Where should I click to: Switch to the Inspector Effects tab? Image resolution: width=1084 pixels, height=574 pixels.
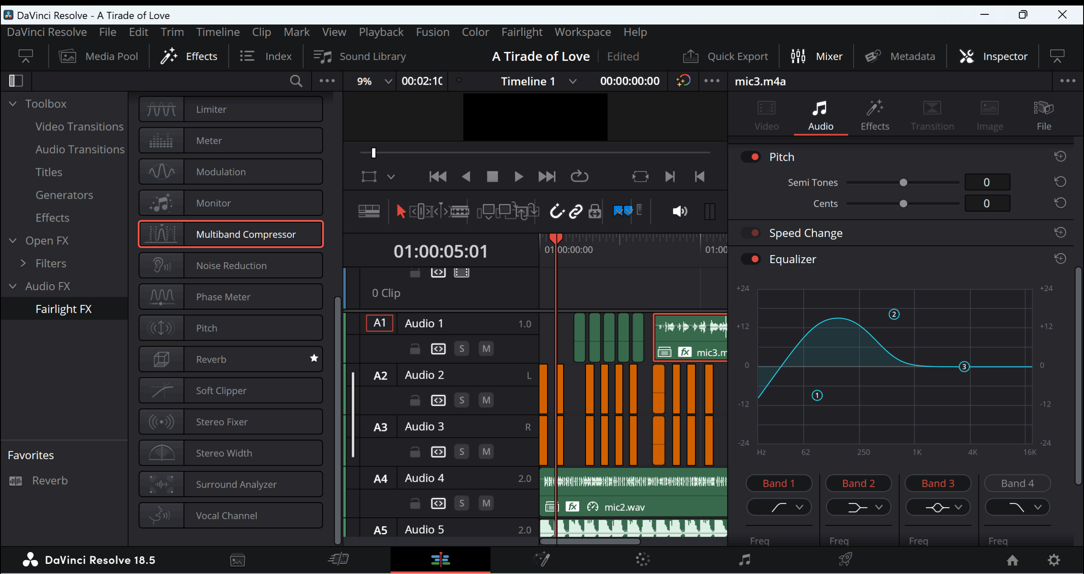874,115
